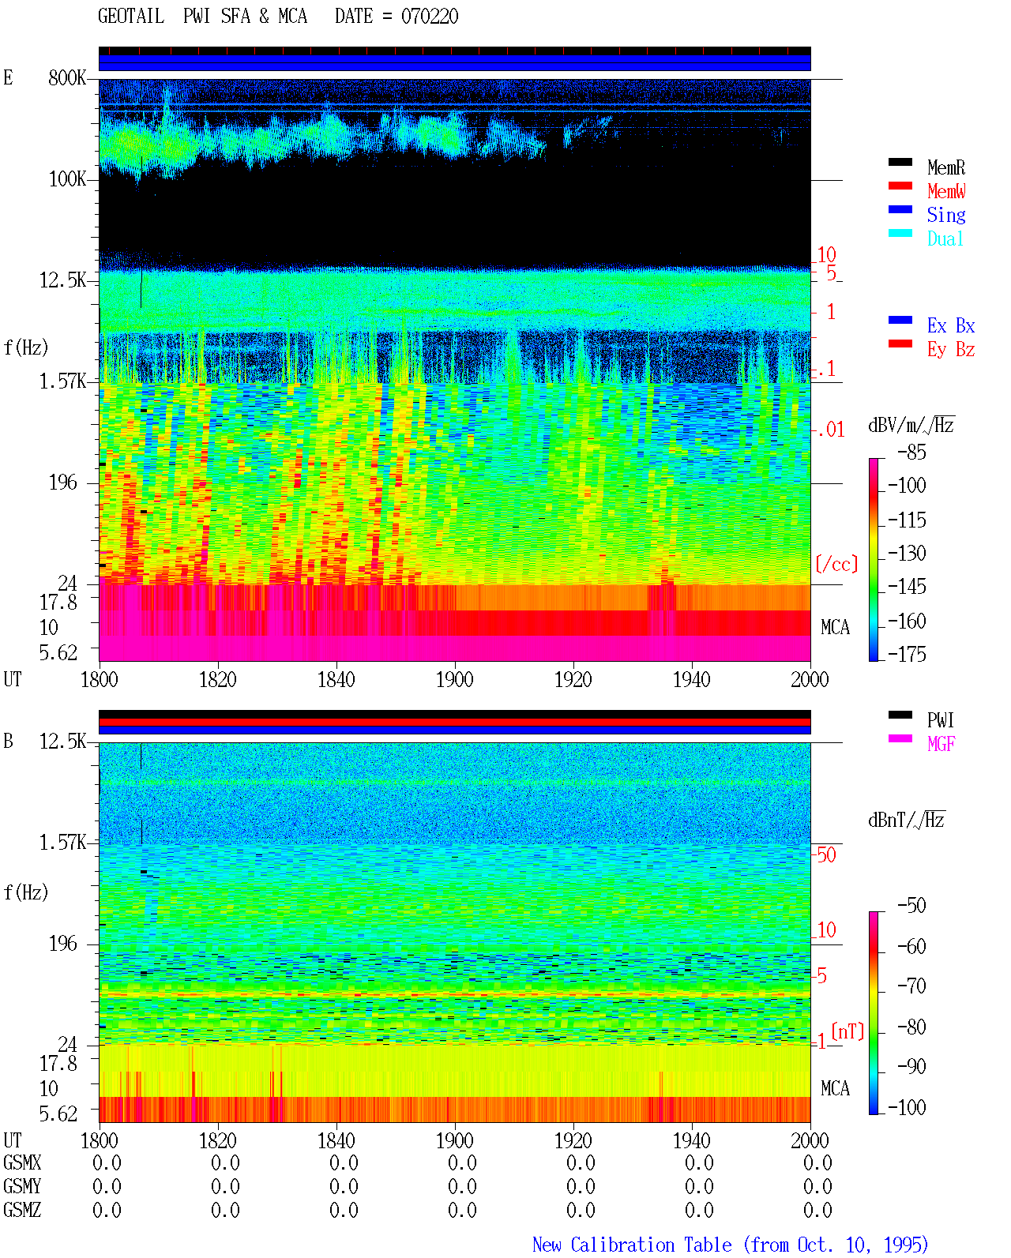This screenshot has width=1011, height=1258.
Task: Click the blue Ex Bx legend swatch
Action: 900,320
